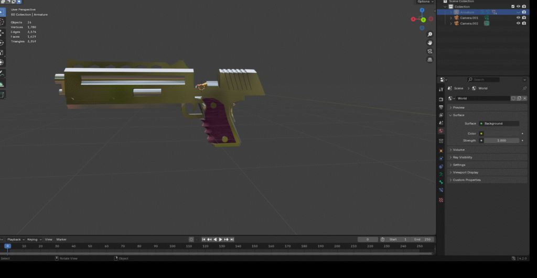Open the Texture properties checker icon
This screenshot has height=278, width=537.
pyautogui.click(x=441, y=200)
